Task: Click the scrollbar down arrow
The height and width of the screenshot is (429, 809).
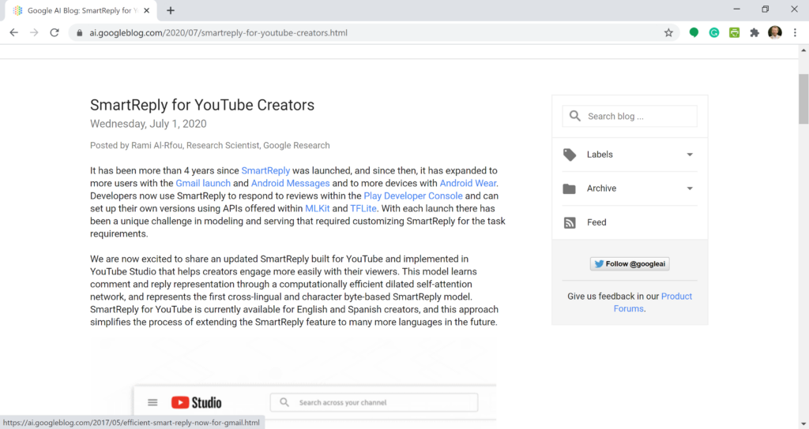Action: (803, 423)
